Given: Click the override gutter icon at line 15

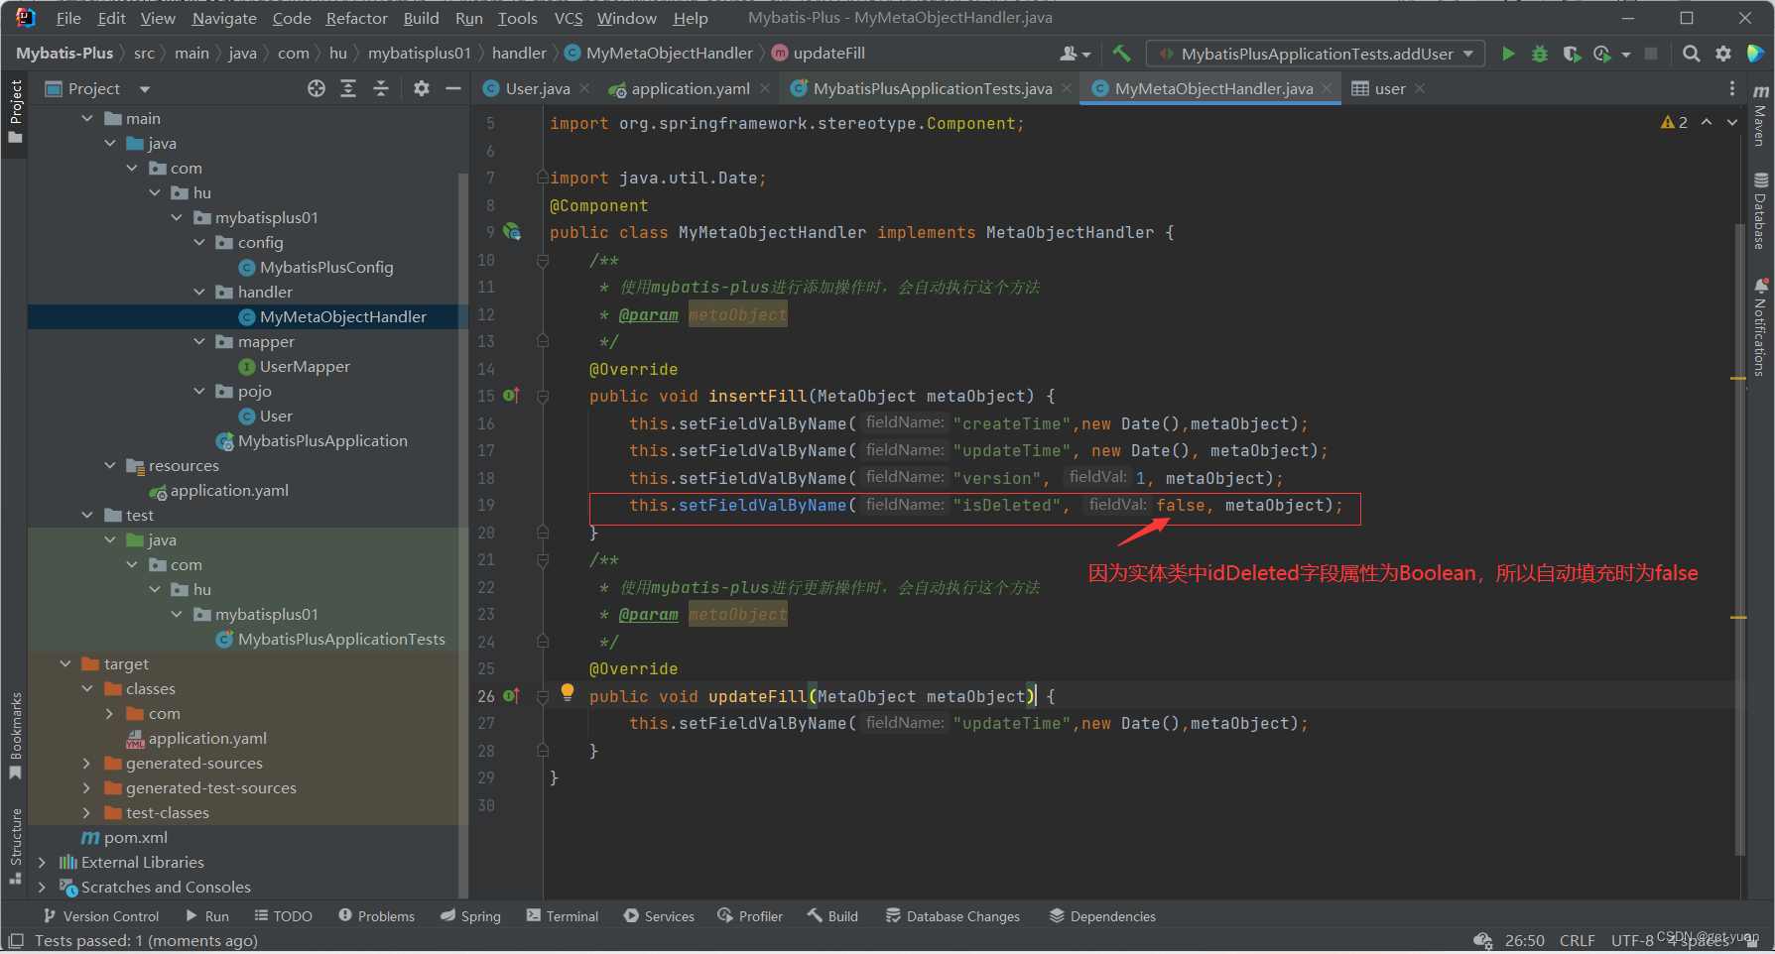Looking at the screenshot, I should coord(512,396).
